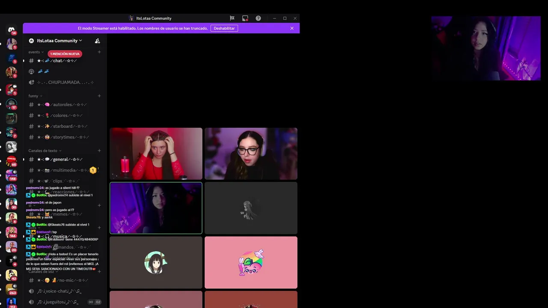Focus the video tile of woman with glasses
548x308 pixels.
[x=251, y=154]
